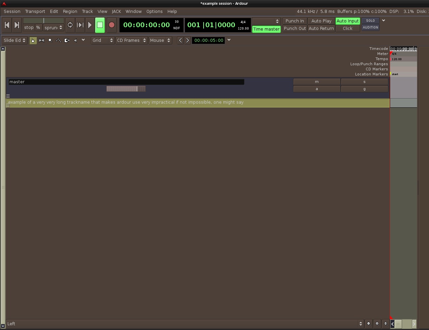Image resolution: width=429 pixels, height=330 pixels.
Task: Click the zoom in magnifier icon
Action: click(x=377, y=324)
